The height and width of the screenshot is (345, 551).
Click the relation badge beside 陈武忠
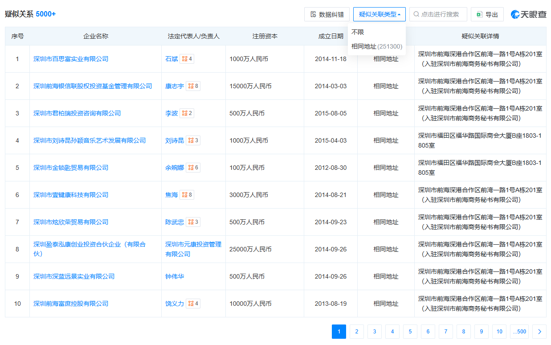[193, 222]
